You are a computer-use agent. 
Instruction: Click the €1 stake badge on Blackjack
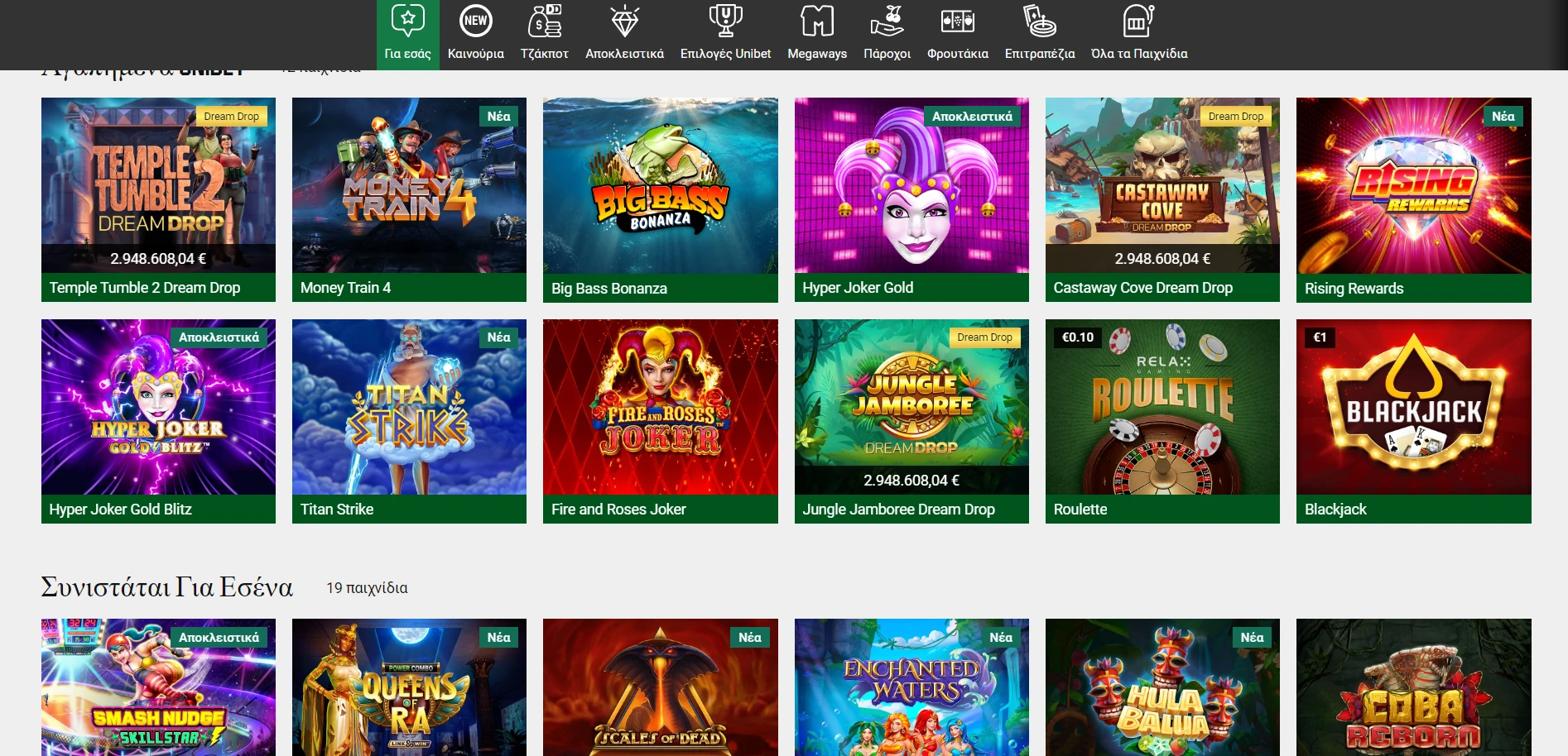coord(1320,337)
